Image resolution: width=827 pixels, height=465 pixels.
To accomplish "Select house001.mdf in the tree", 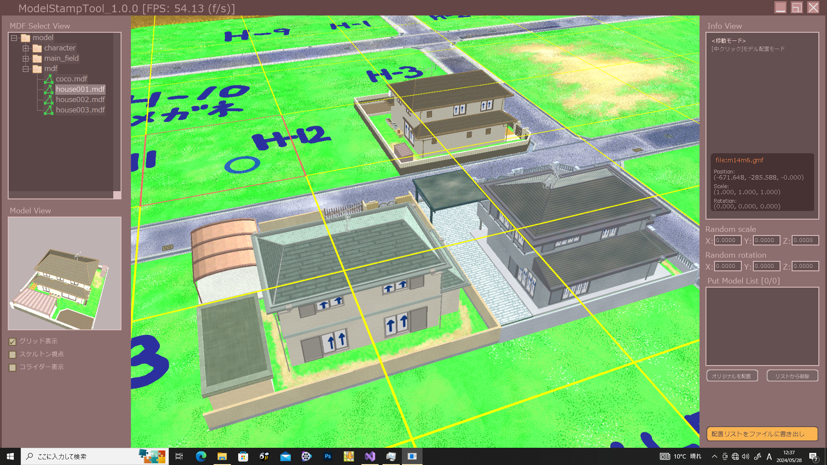I will click(80, 89).
